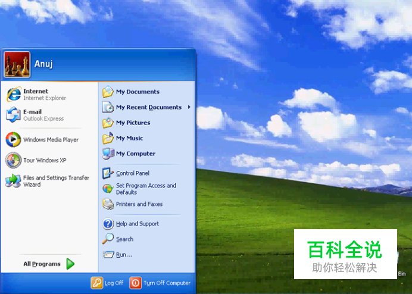Click the Log Off key icon
412x294 pixels.
coord(96,283)
